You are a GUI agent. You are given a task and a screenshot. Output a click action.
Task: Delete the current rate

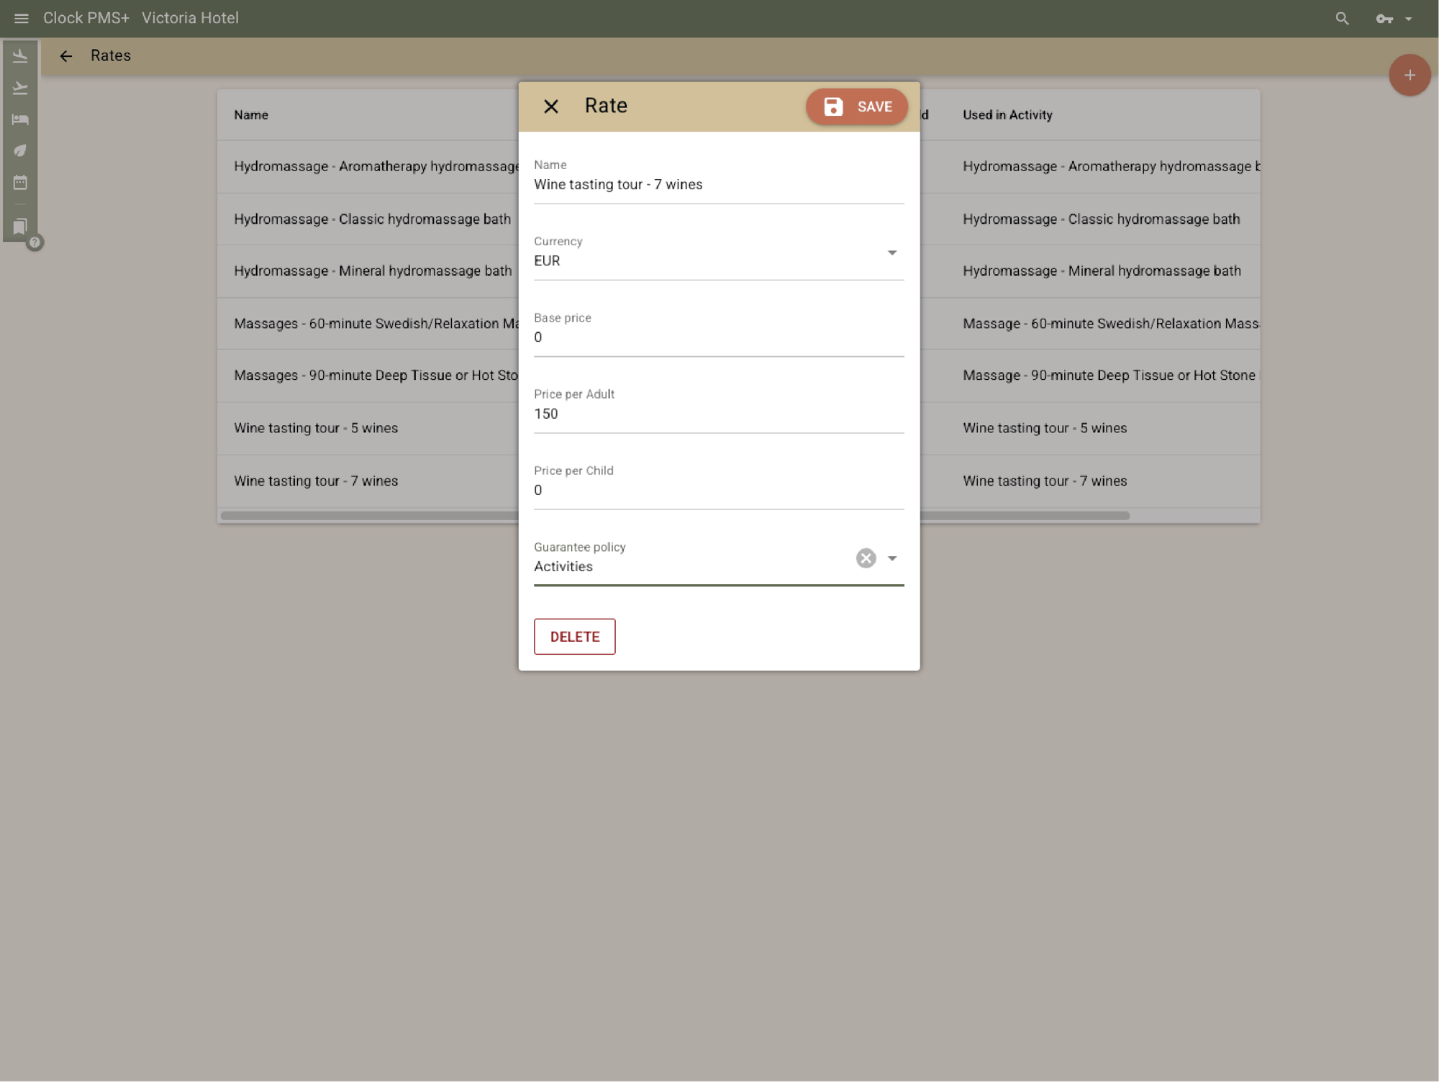tap(574, 636)
